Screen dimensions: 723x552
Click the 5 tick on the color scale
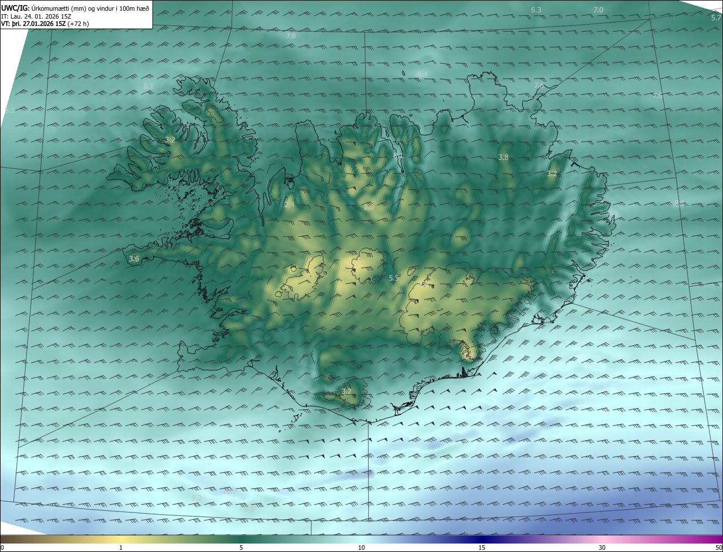(241, 547)
